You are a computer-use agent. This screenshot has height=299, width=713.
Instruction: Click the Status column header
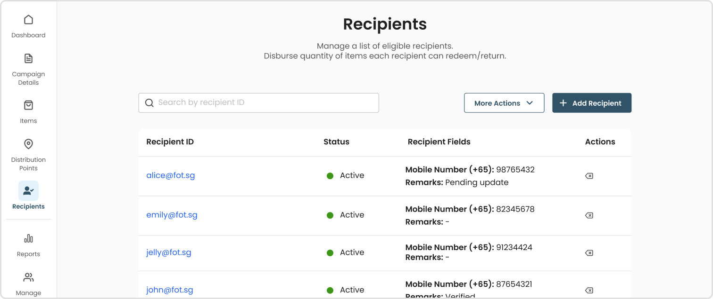pyautogui.click(x=336, y=142)
